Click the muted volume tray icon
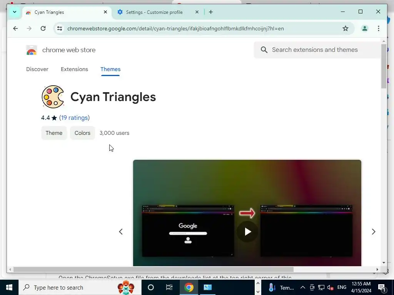The image size is (394, 295). 331,287
